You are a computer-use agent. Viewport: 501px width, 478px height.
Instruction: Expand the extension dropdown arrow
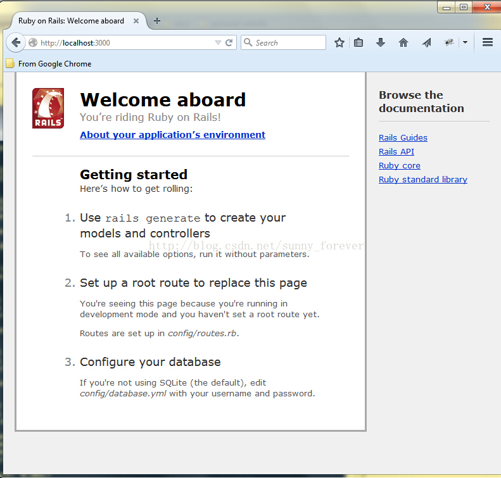tap(465, 42)
